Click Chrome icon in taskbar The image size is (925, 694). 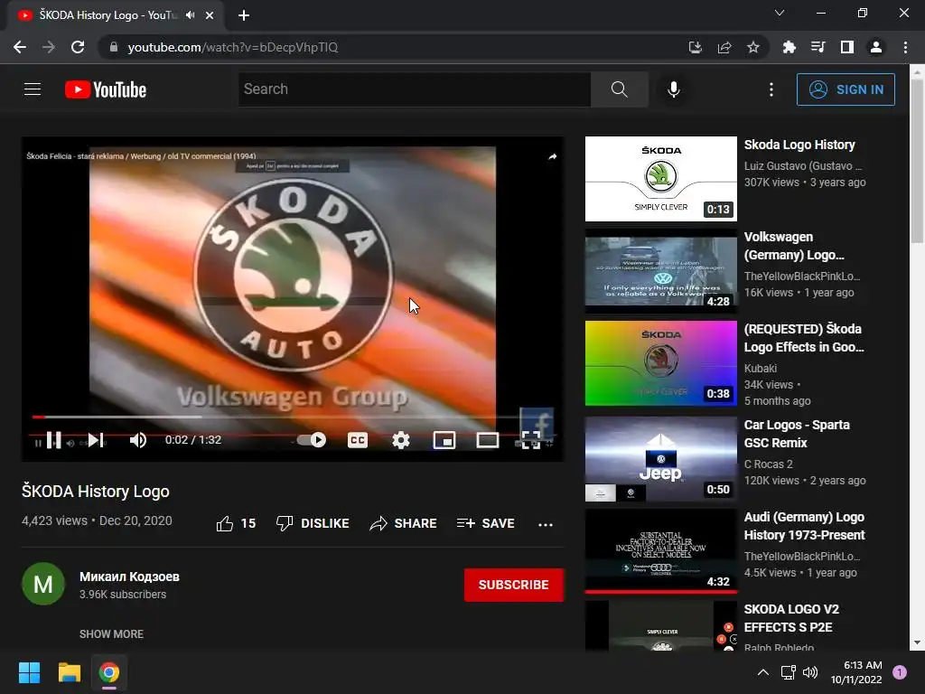[x=109, y=672]
